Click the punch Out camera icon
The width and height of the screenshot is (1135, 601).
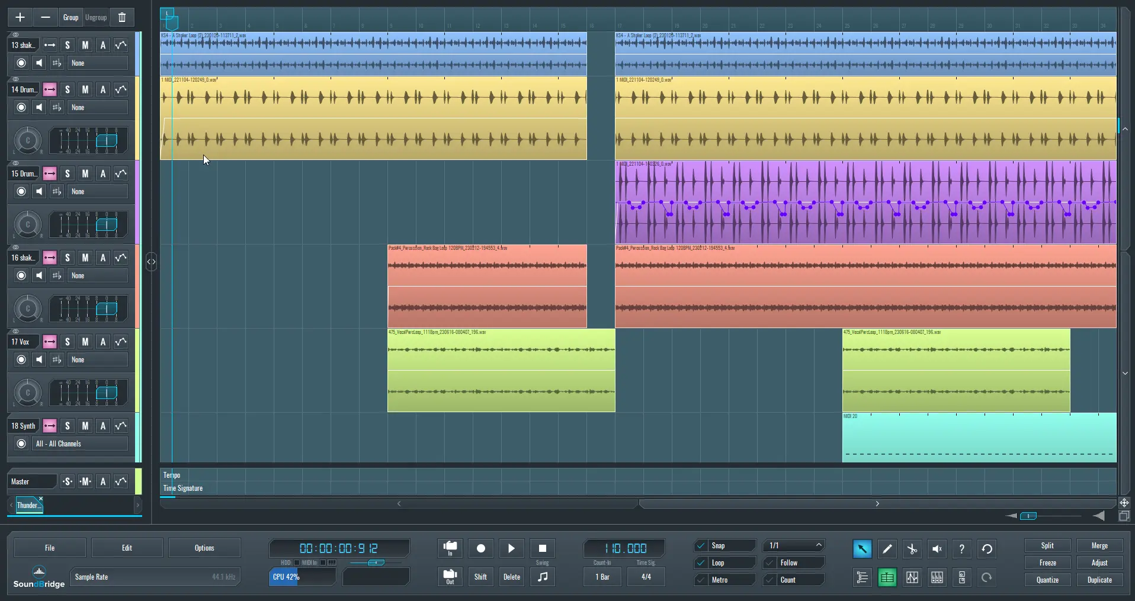tap(450, 577)
